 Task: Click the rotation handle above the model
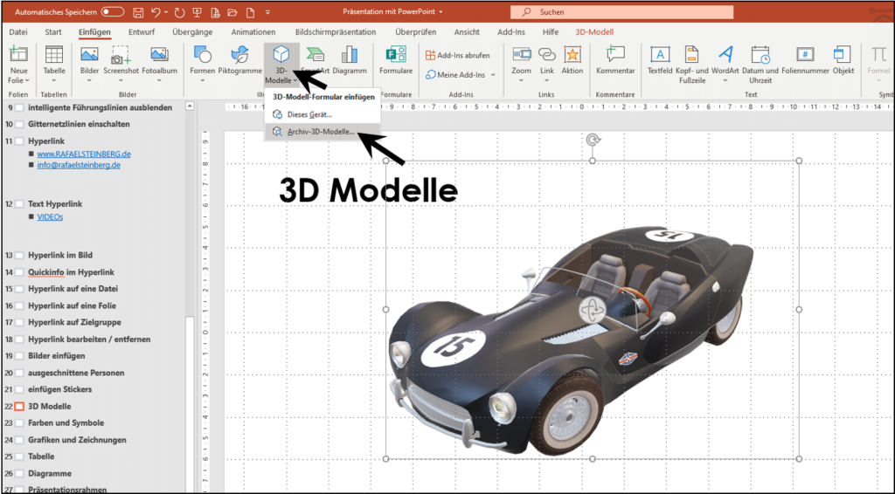[593, 140]
